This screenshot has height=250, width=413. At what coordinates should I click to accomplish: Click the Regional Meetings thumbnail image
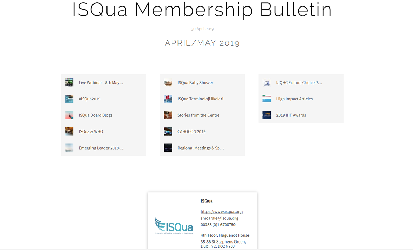(168, 148)
